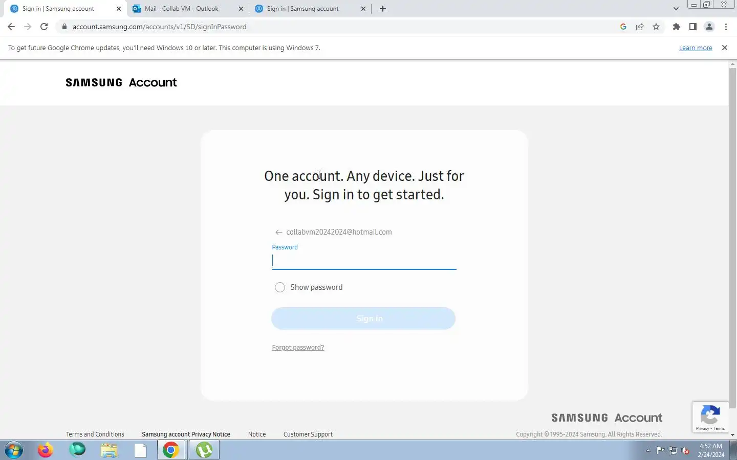The width and height of the screenshot is (737, 460).
Task: Launch Firefox from the taskbar
Action: pyautogui.click(x=46, y=450)
